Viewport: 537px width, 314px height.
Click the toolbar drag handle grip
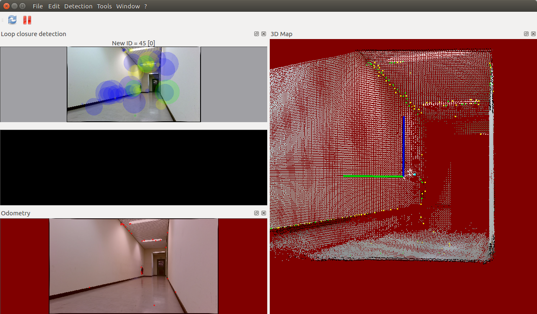(x=3, y=20)
